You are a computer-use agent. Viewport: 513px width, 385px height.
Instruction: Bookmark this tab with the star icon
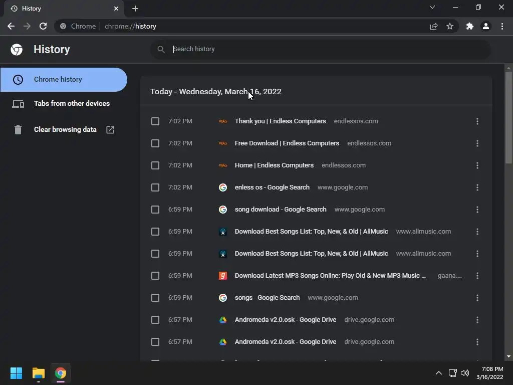coord(450,26)
